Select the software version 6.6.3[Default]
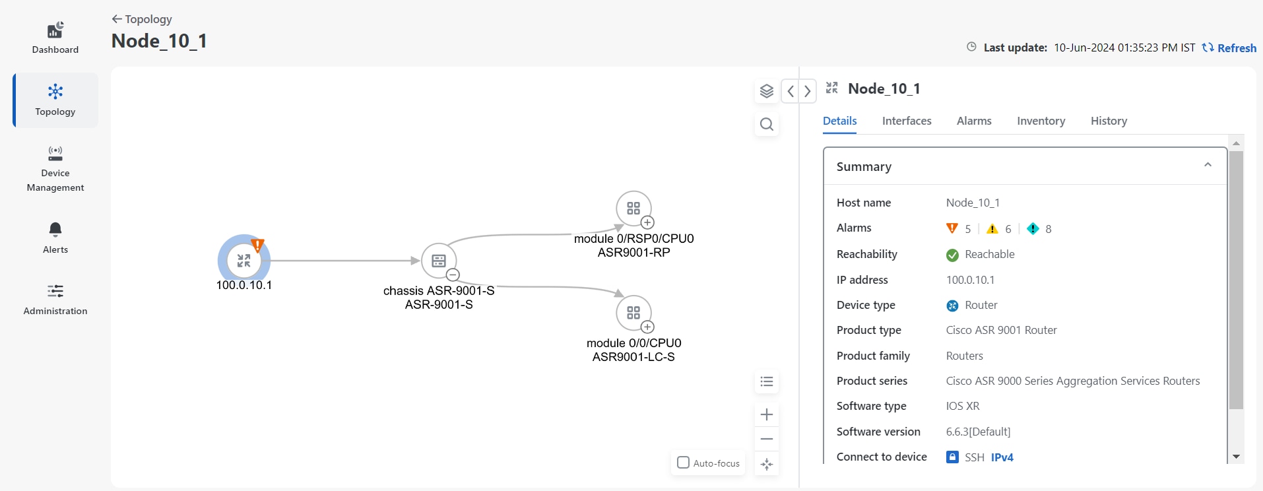The image size is (1263, 491). [x=978, y=432]
